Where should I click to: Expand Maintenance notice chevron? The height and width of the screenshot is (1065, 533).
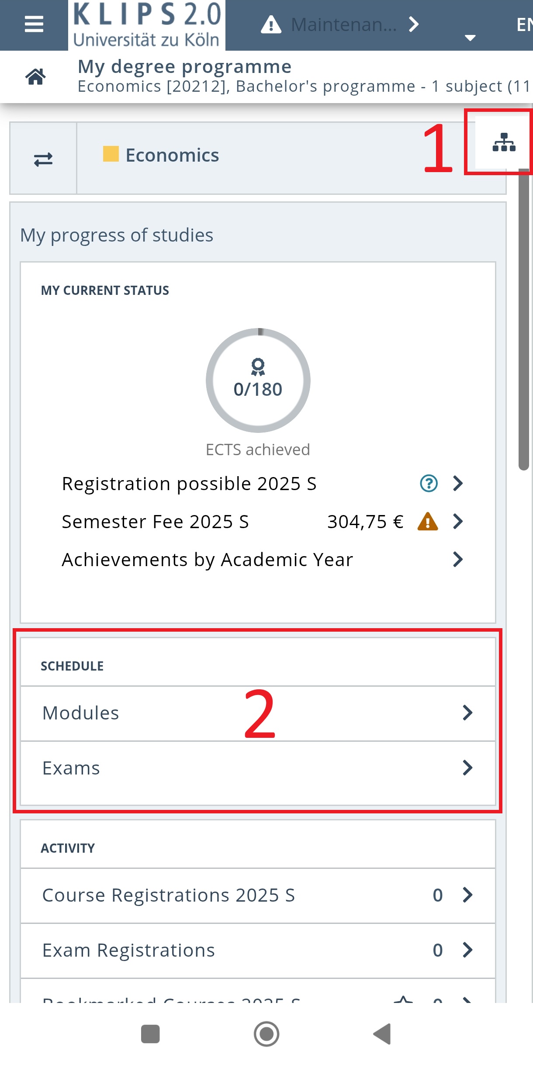413,24
